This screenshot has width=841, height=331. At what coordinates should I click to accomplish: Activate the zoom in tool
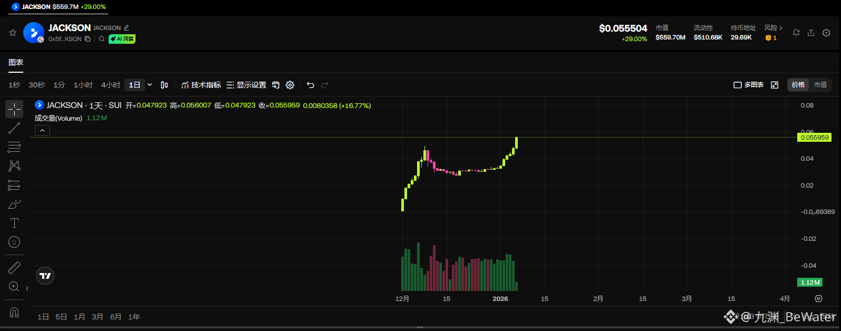click(x=14, y=287)
